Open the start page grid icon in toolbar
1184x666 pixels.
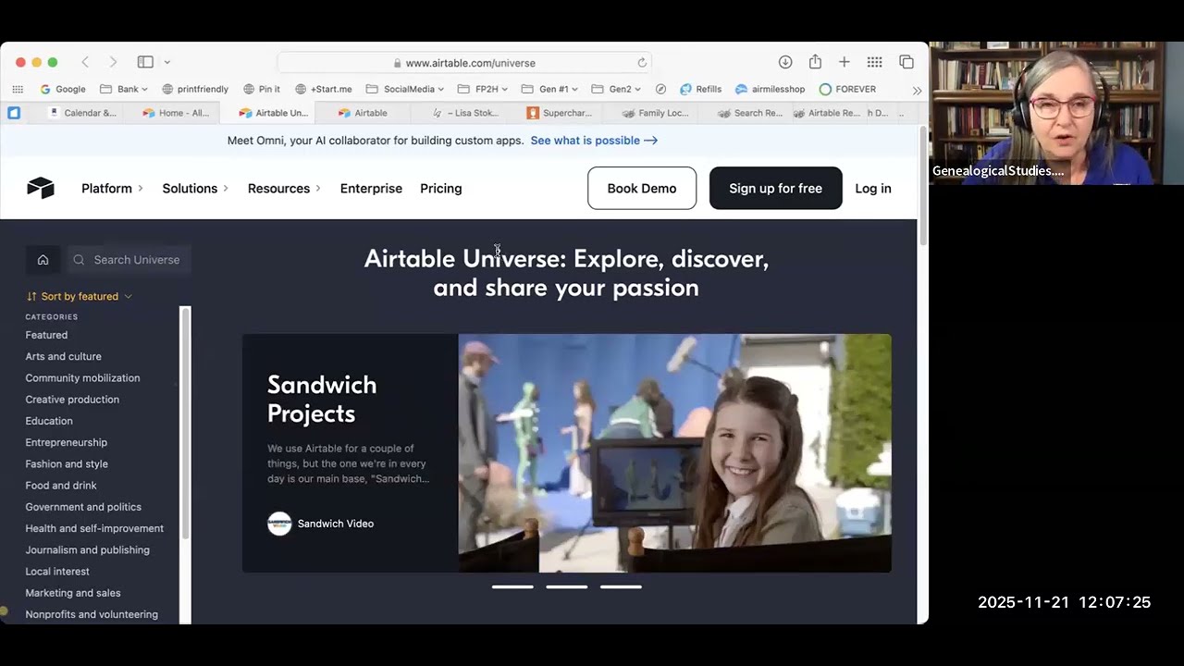point(874,62)
